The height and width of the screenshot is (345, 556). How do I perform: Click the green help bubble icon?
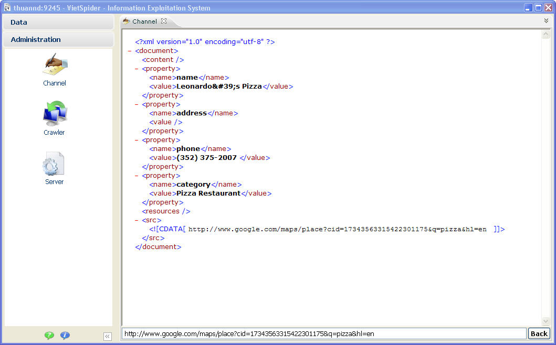[49, 335]
